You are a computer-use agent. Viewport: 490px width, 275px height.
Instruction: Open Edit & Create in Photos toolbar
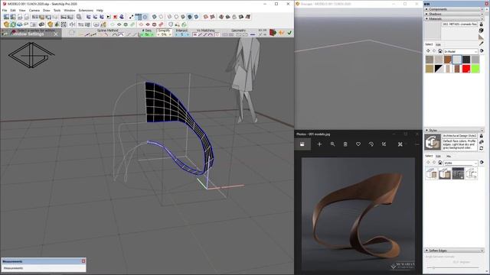(400, 144)
